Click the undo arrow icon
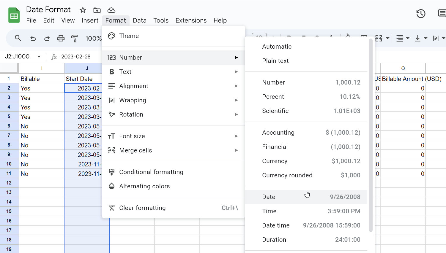This screenshot has height=253, width=446. 33,38
